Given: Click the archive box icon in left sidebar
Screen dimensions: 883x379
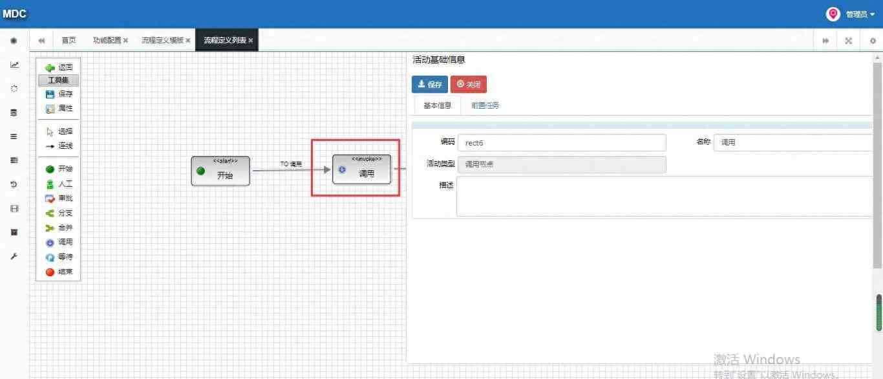Looking at the screenshot, I should coord(14,232).
